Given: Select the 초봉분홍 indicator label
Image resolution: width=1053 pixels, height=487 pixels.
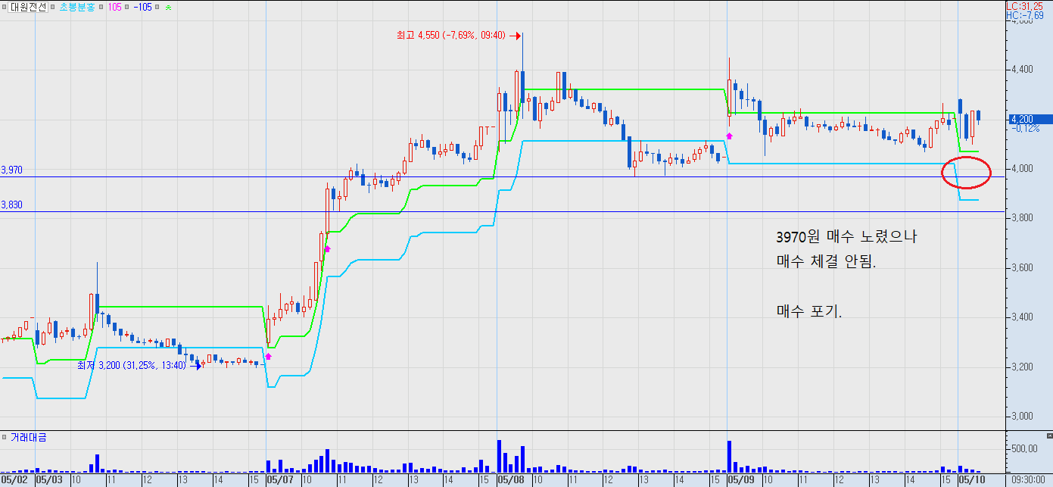Looking at the screenshot, I should (x=76, y=7).
